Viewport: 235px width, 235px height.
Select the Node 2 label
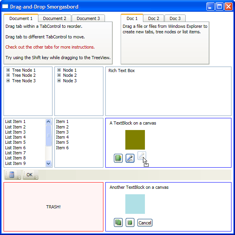(x=70, y=75)
